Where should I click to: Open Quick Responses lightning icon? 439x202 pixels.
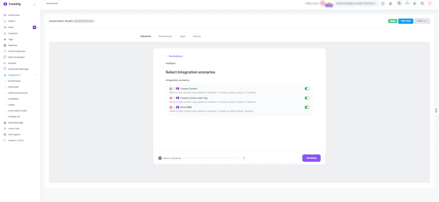[x=5, y=51]
